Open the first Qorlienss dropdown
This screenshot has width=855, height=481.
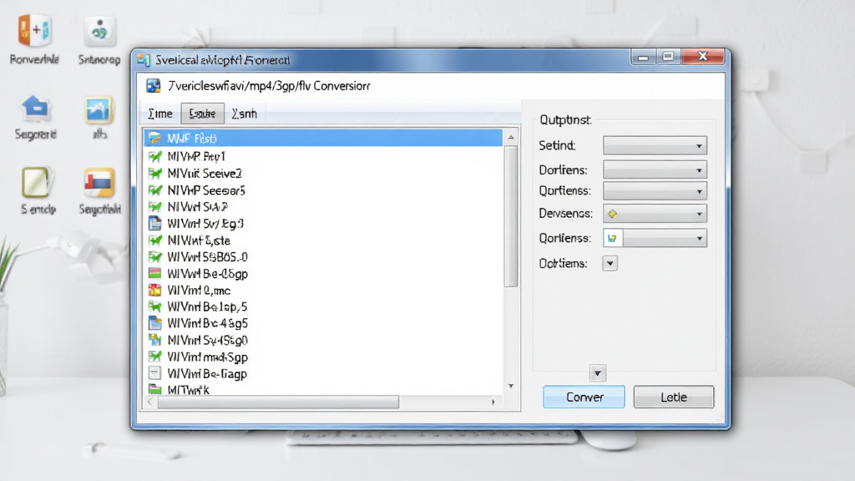pos(655,191)
